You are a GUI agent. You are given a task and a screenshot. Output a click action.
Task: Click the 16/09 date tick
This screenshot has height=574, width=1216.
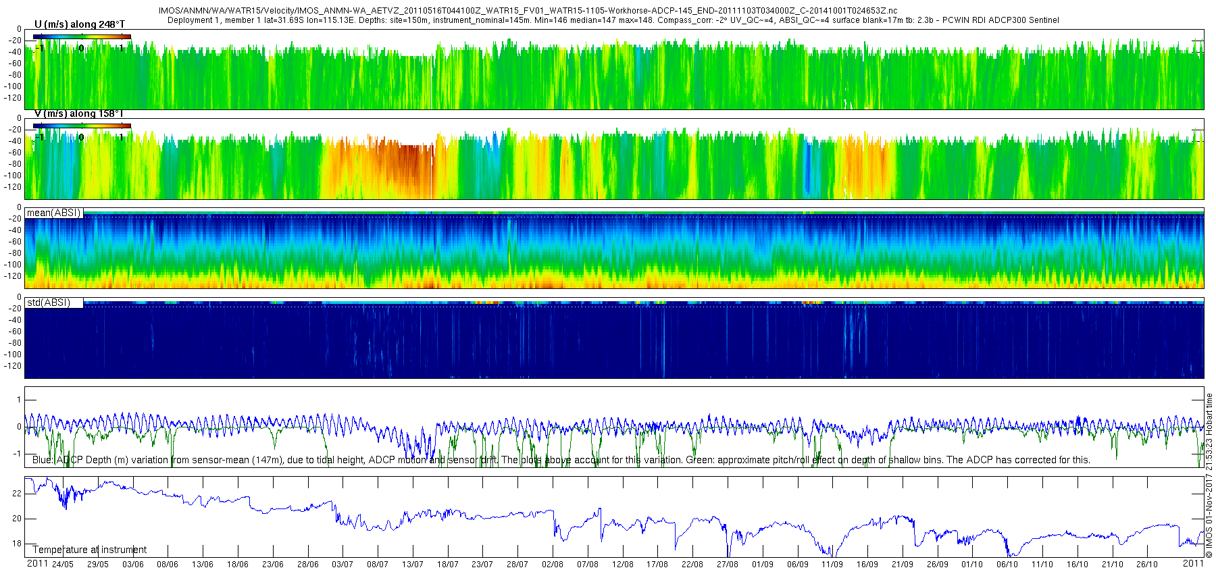867,565
